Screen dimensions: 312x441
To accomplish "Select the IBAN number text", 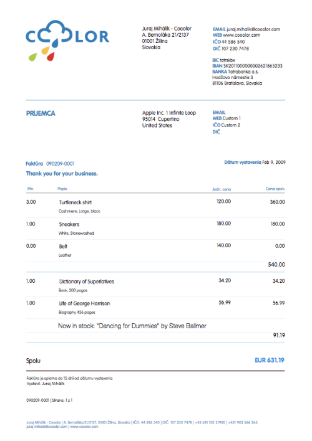I will [253, 66].
